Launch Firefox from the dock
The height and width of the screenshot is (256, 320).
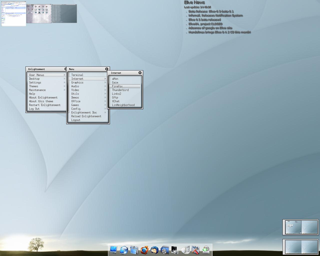[144, 250]
